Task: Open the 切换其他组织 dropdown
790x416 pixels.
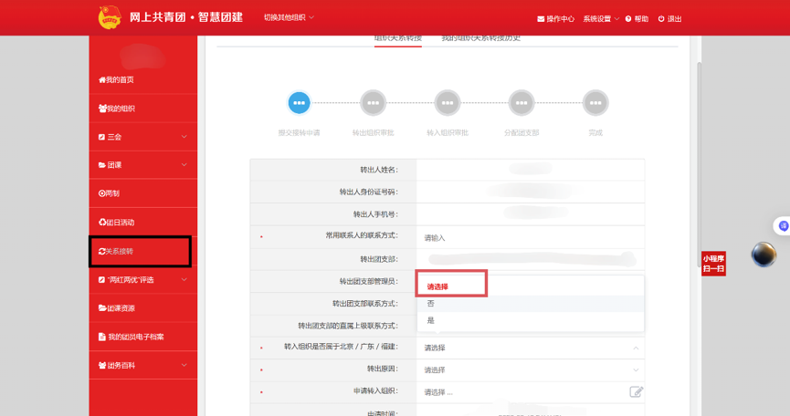Action: point(289,17)
